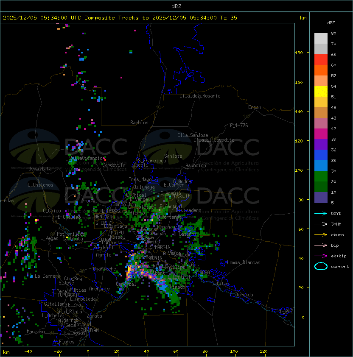Select the slate 5-10 dBZ swatch
Screen dimensions: 353x357
[x=321, y=198]
